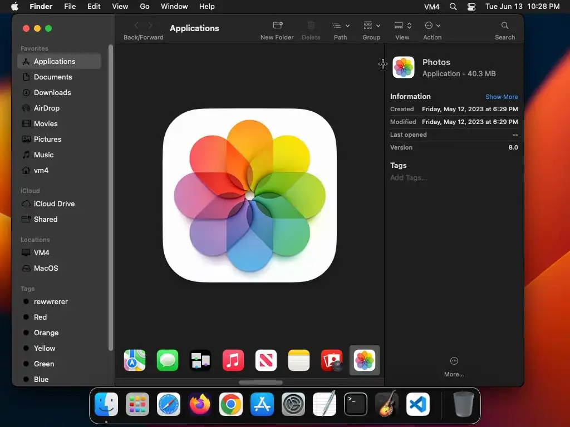
Task: Open Spotlight search in menu bar
Action: click(453, 7)
